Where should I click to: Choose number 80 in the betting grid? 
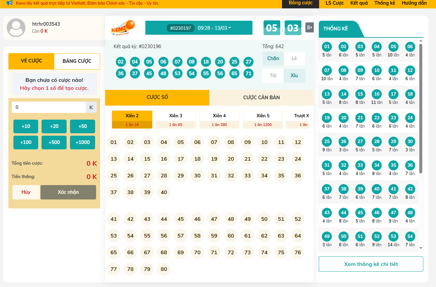coord(164,269)
